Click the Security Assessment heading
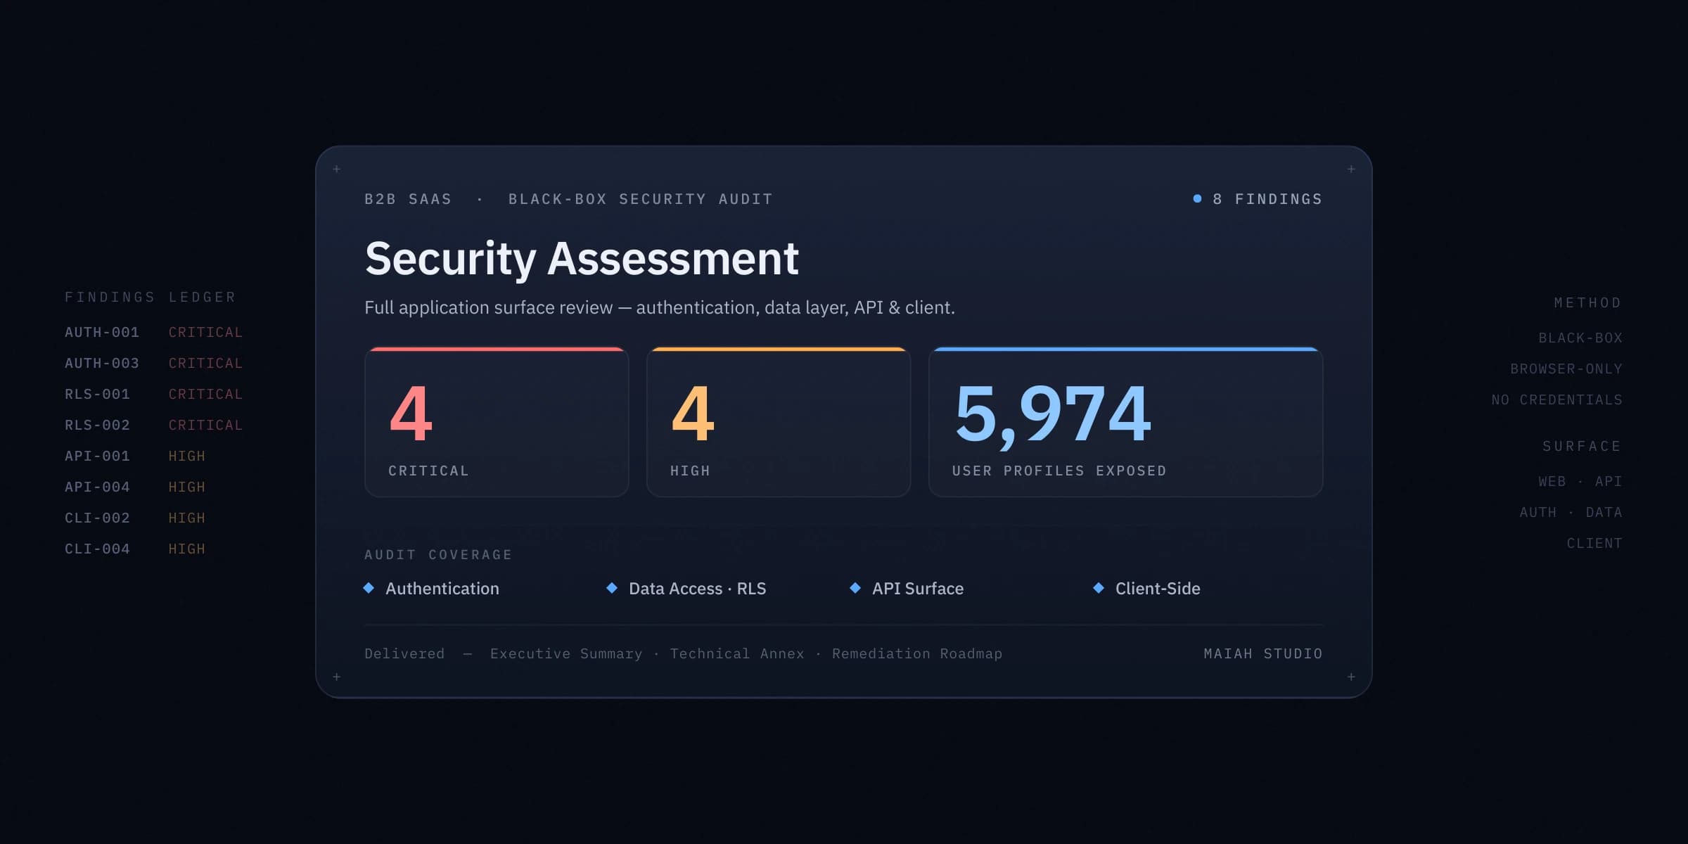The height and width of the screenshot is (844, 1688). click(x=582, y=259)
